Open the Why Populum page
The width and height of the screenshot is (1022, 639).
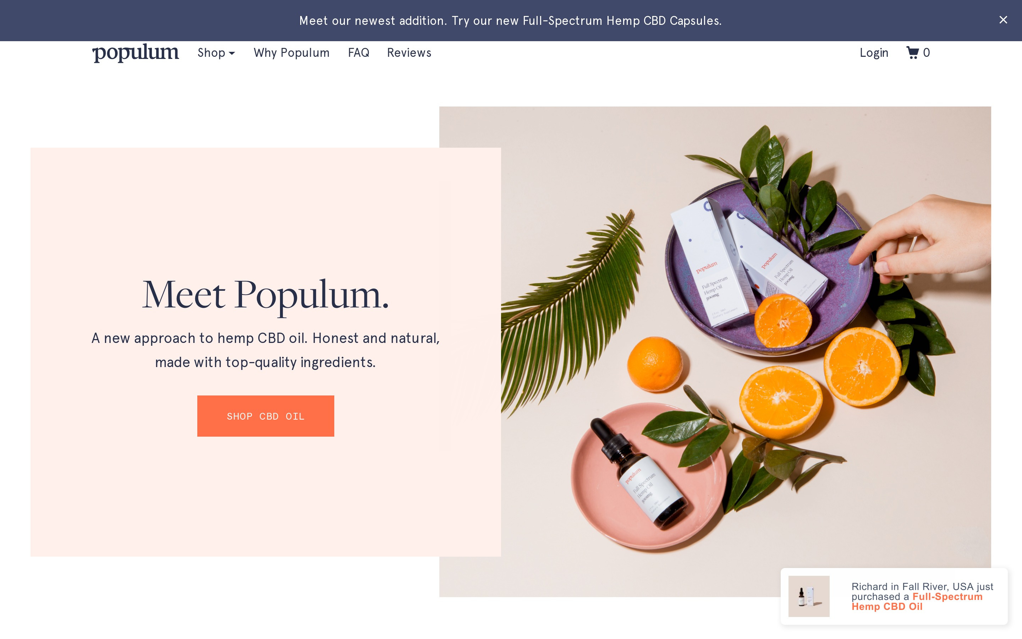[291, 53]
